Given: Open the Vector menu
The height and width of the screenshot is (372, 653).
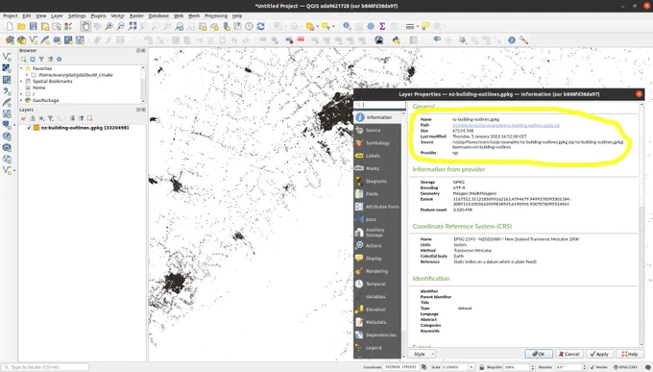Looking at the screenshot, I should click(x=117, y=15).
